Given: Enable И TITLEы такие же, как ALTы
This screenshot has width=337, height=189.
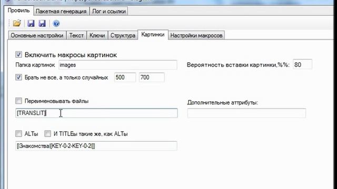Looking at the screenshot, I should [x=47, y=134].
